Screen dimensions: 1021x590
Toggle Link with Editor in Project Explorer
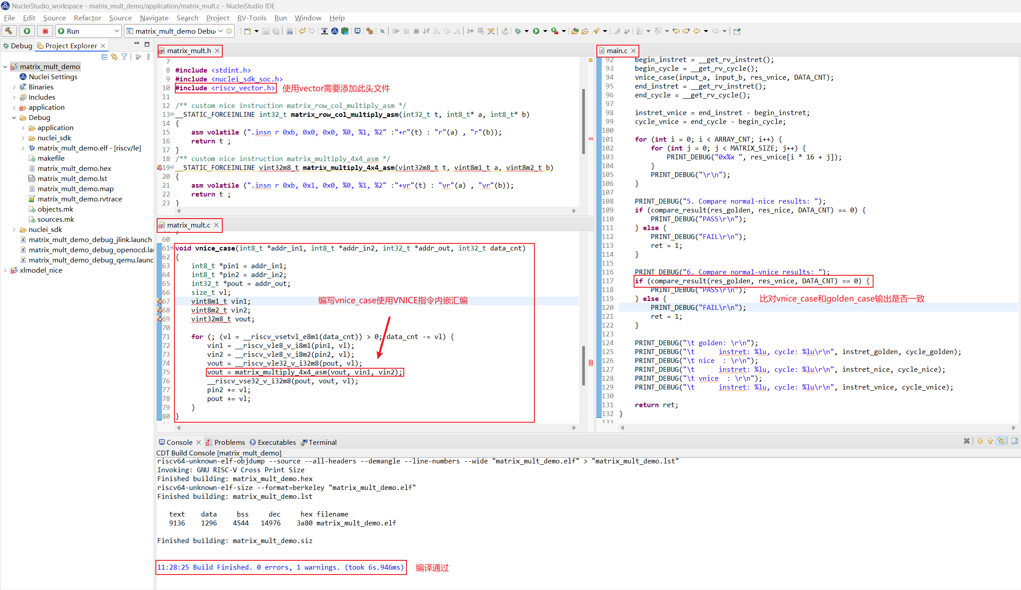click(114, 57)
